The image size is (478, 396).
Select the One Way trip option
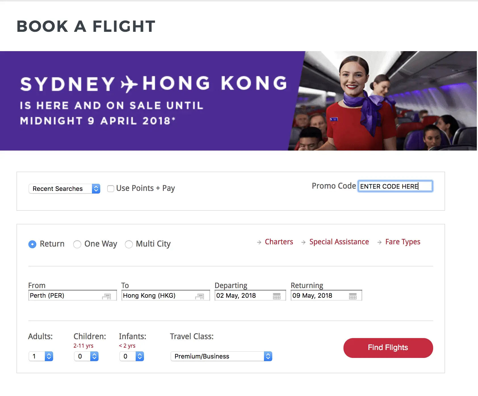77,244
